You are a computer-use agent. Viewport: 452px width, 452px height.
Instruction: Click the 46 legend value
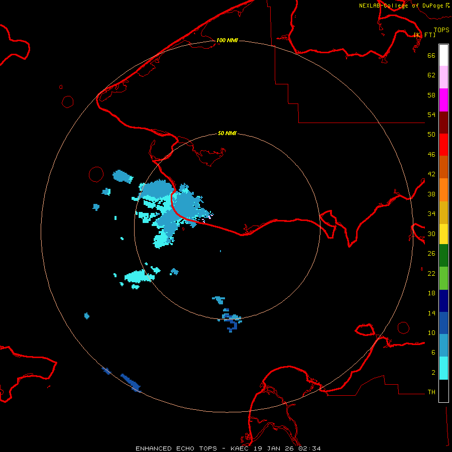pos(431,155)
